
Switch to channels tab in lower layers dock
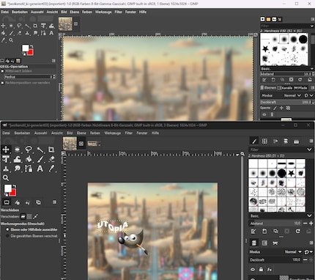point(264,243)
